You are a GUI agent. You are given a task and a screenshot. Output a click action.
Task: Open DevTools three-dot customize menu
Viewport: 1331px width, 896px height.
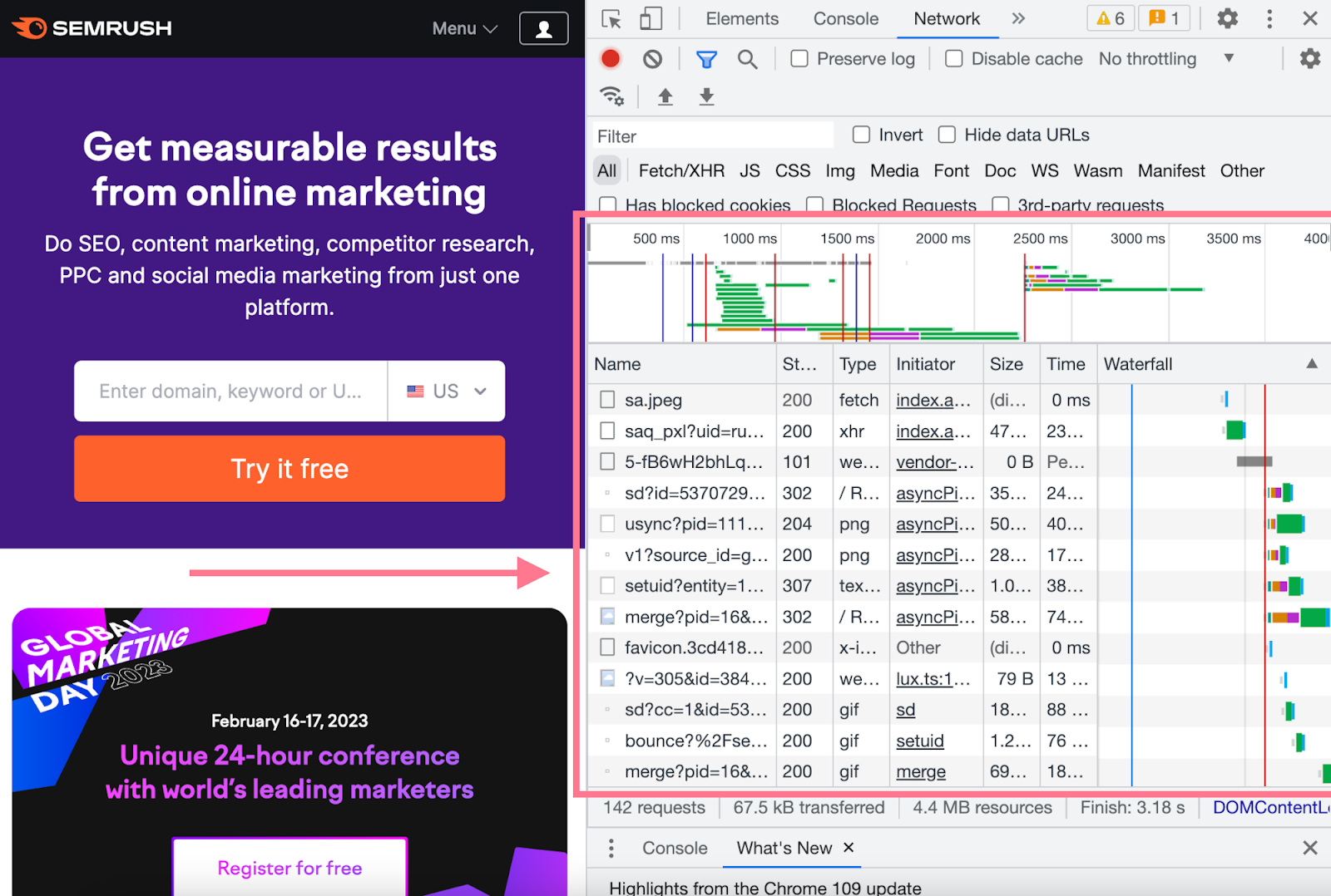coord(1269,19)
